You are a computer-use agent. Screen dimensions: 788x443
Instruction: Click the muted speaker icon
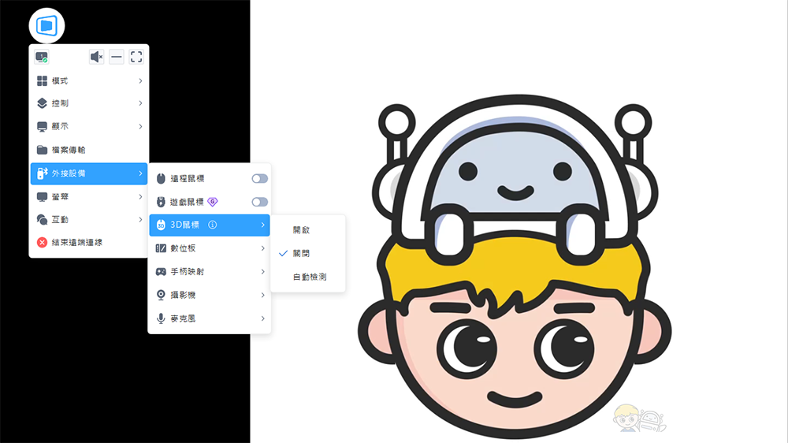point(96,57)
